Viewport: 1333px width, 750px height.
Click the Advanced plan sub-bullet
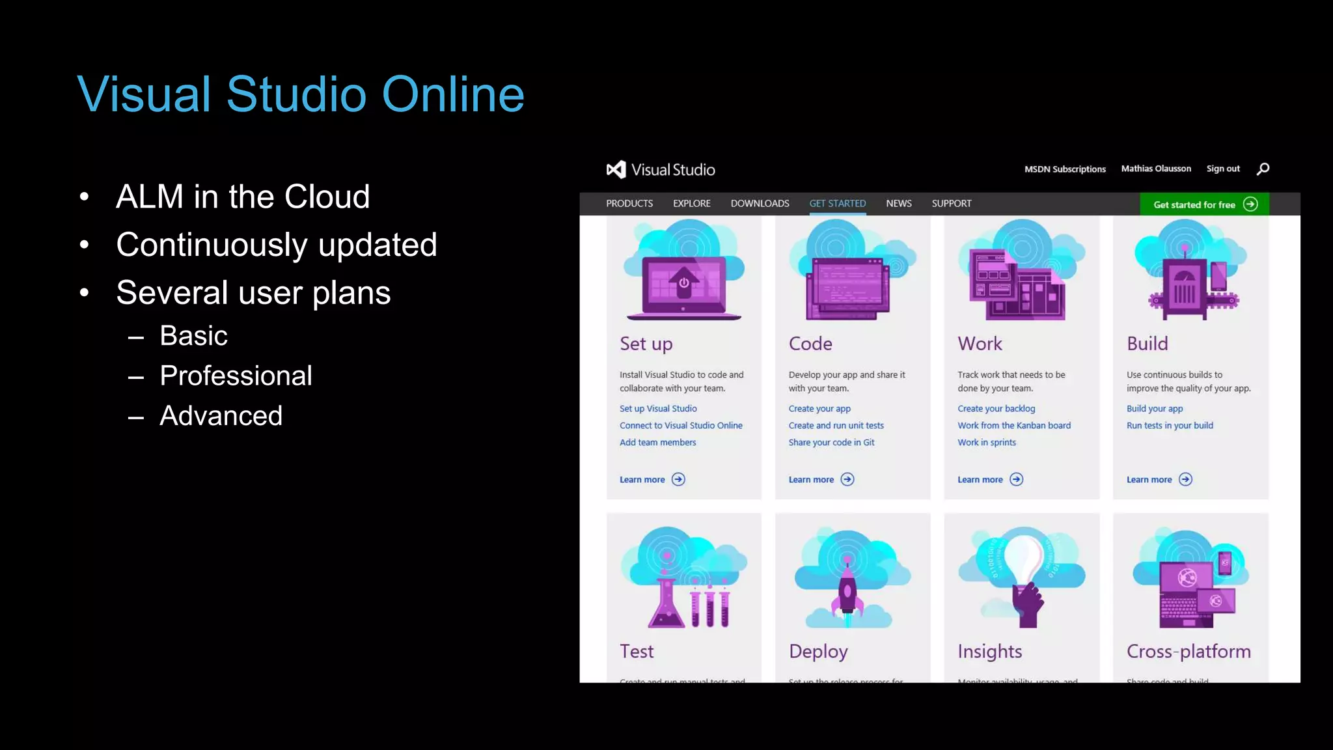pos(221,416)
